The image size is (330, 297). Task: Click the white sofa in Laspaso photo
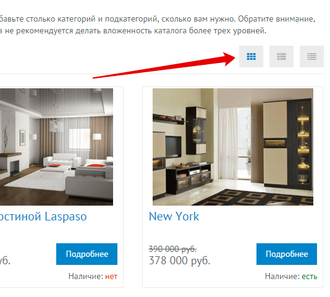tap(62, 160)
